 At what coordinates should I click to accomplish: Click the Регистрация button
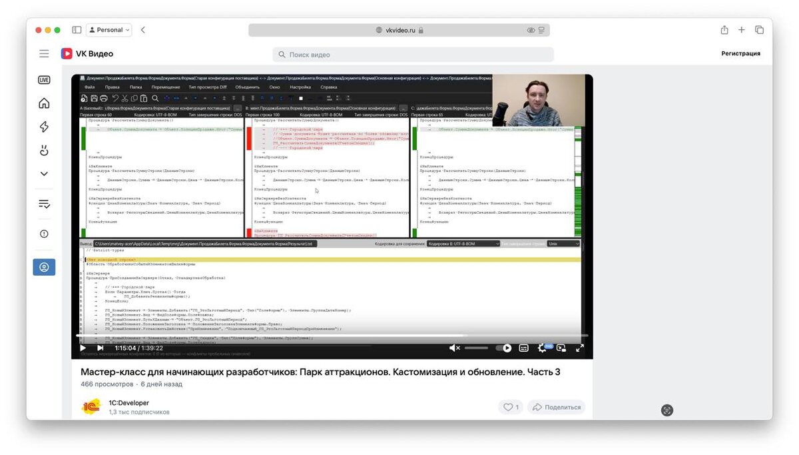coord(740,54)
